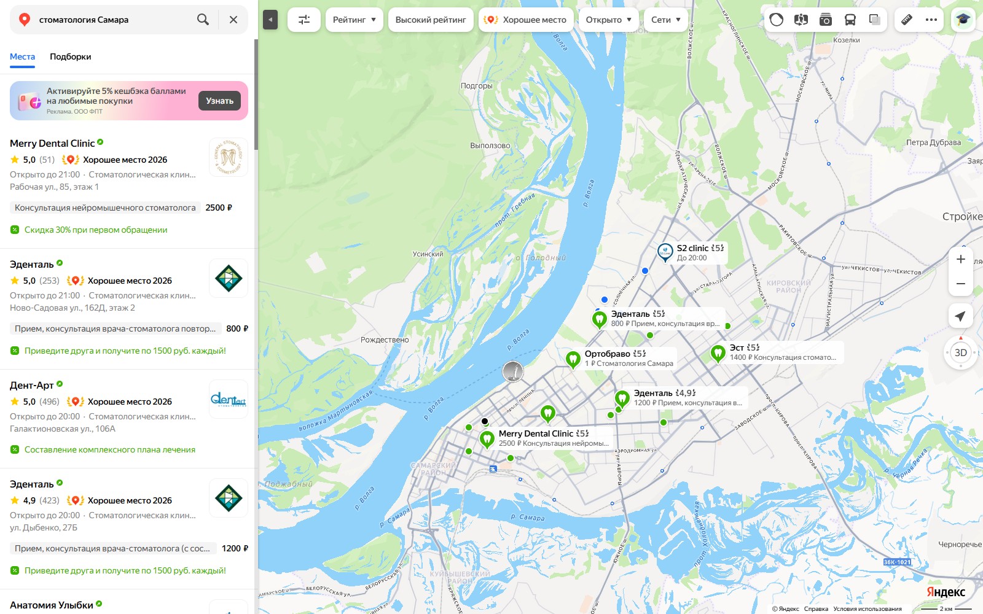The width and height of the screenshot is (983, 614).
Task: Click the search field with стоматология Самара
Action: pos(114,20)
